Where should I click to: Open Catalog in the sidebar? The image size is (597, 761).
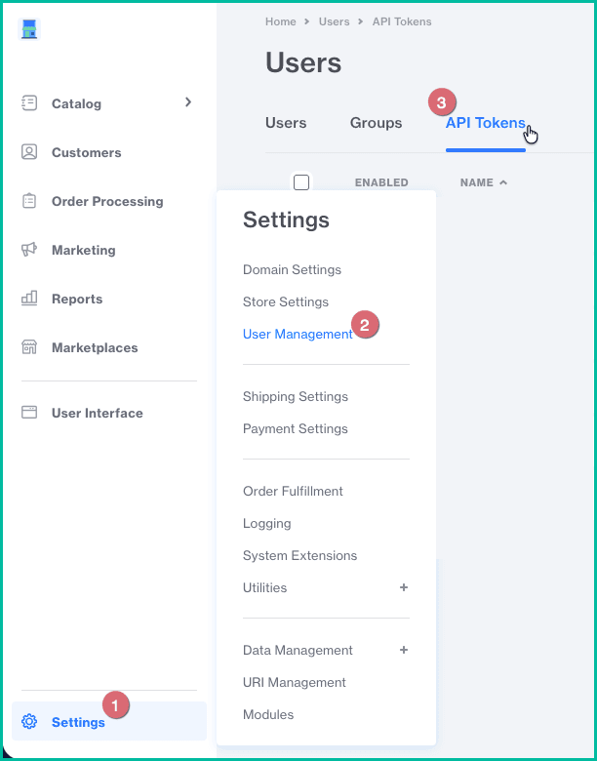[x=77, y=103]
